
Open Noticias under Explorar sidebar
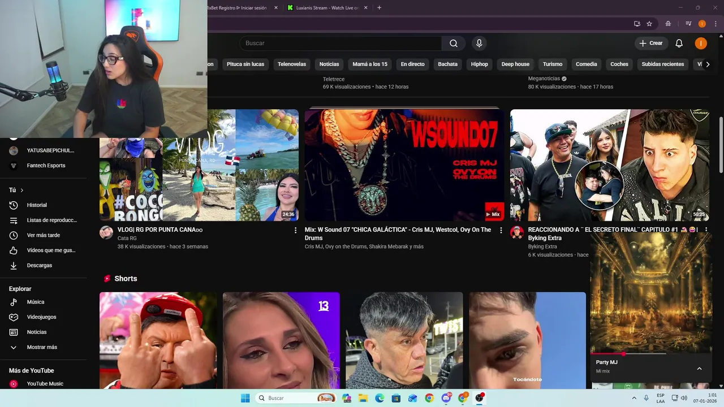click(x=44, y=332)
